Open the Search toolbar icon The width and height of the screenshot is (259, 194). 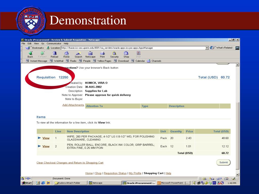pos(78,55)
